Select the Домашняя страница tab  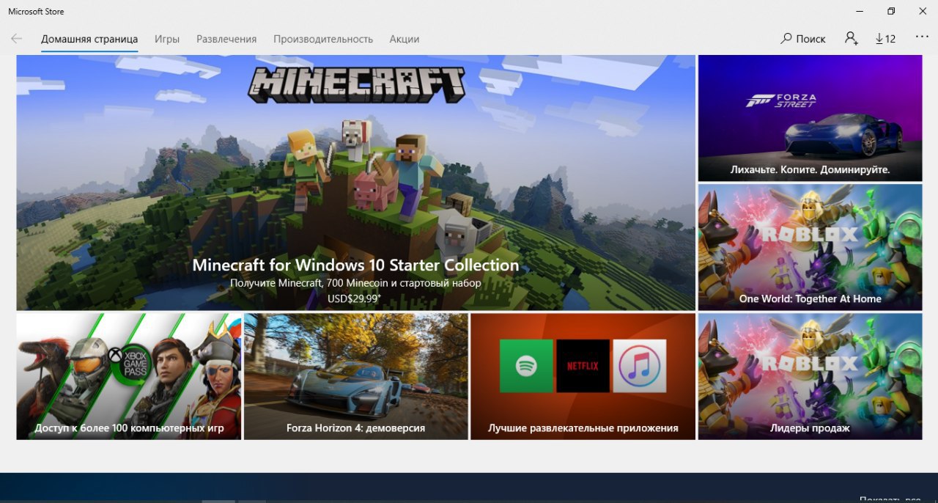tap(89, 39)
